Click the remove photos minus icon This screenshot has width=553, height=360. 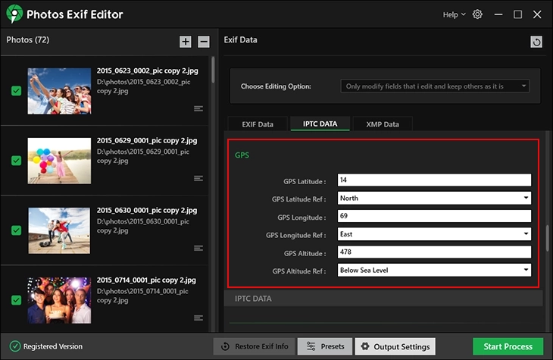(204, 42)
